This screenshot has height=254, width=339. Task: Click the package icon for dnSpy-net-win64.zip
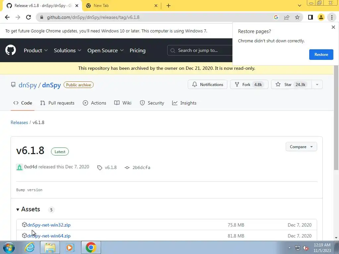tap(24, 235)
